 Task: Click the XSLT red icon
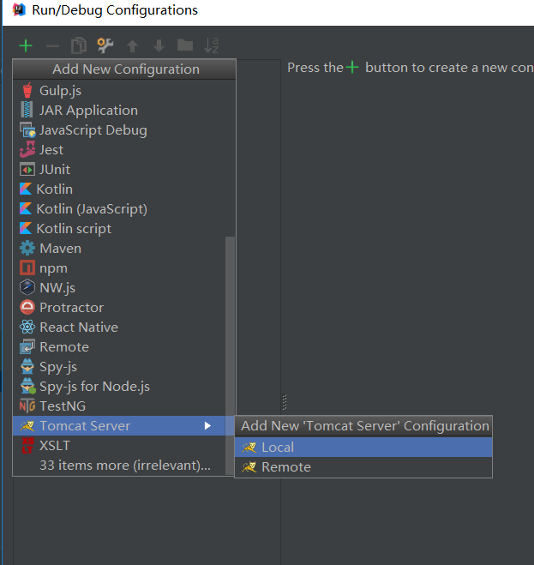(x=27, y=445)
